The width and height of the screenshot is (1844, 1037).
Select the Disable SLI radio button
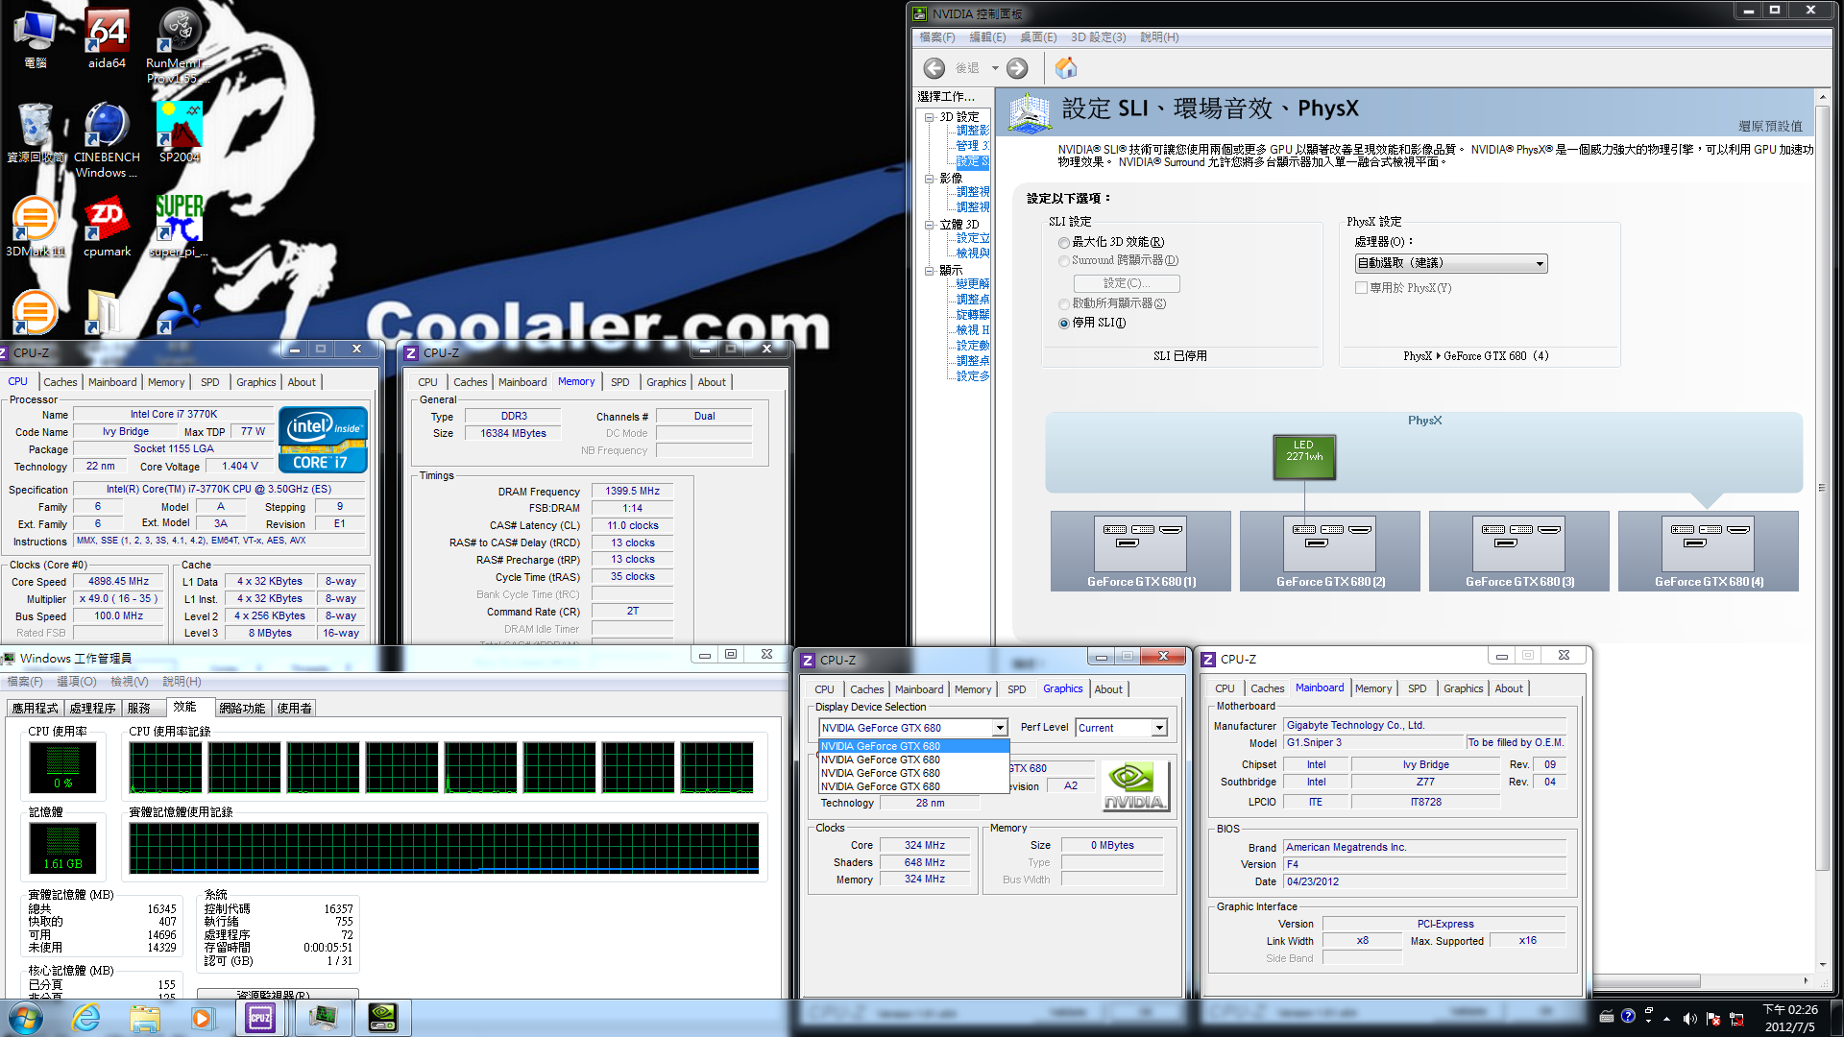pos(1064,324)
